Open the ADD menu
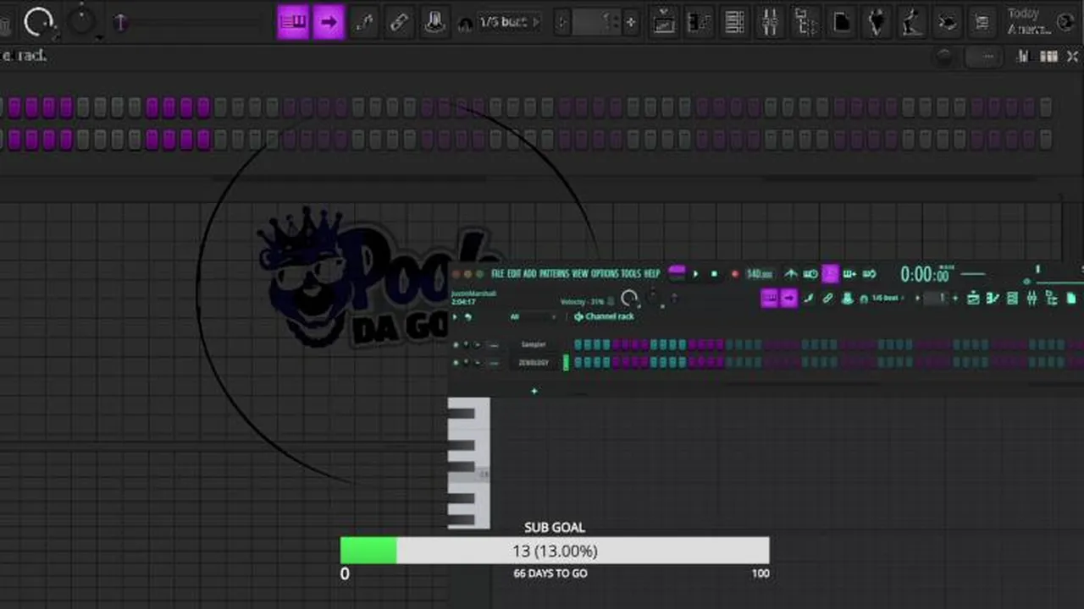The image size is (1084, 609). [x=529, y=273]
